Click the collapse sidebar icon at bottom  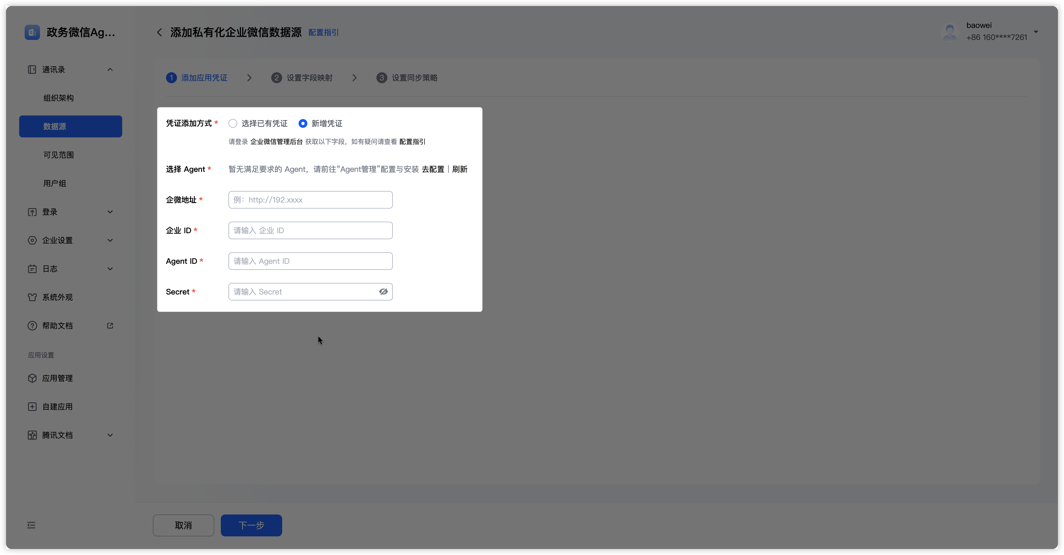[x=32, y=525]
